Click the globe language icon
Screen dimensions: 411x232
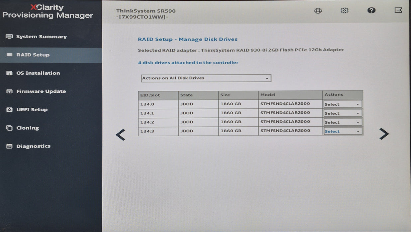(318, 11)
